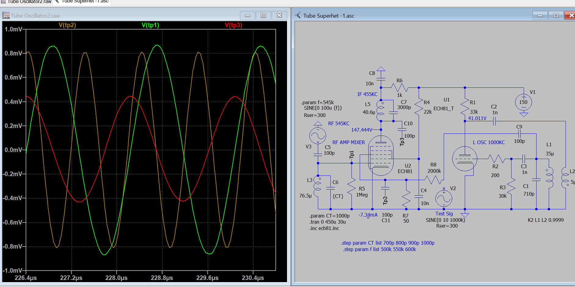
Task: Select the V(tp1) trace label
Action: tap(150, 25)
